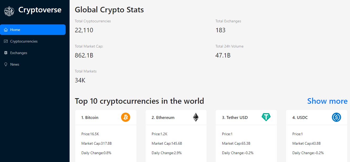
Task: Click the Total 24h Volume label
Action: pos(229,46)
